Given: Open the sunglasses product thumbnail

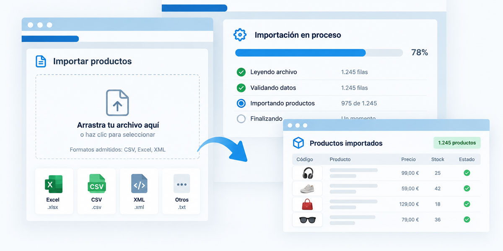Looking at the screenshot, I should tap(307, 220).
